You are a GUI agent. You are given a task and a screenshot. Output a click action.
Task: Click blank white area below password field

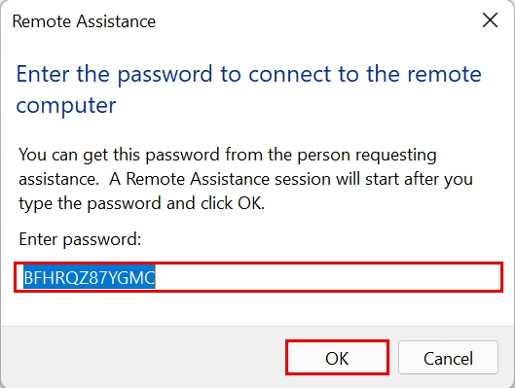point(258,309)
